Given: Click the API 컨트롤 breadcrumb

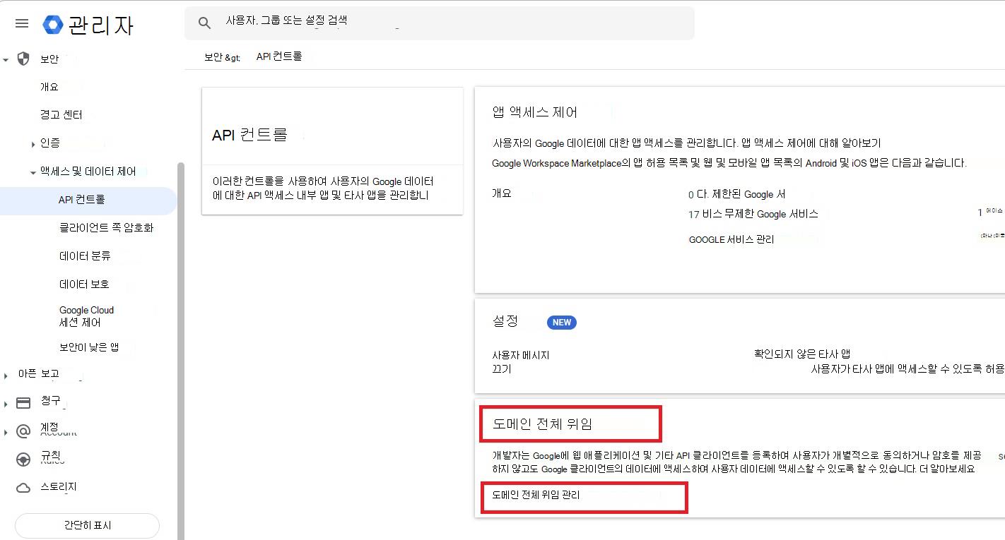Looking at the screenshot, I should (x=279, y=56).
